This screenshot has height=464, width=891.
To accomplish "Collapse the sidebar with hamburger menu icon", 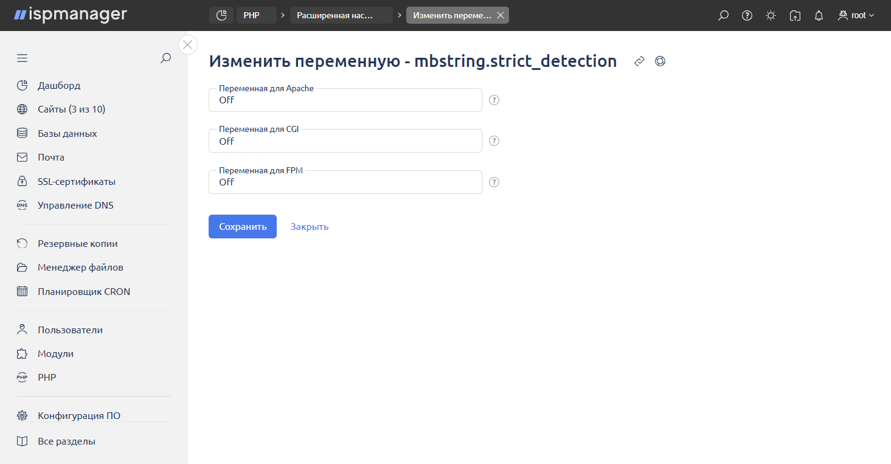I will pos(23,58).
